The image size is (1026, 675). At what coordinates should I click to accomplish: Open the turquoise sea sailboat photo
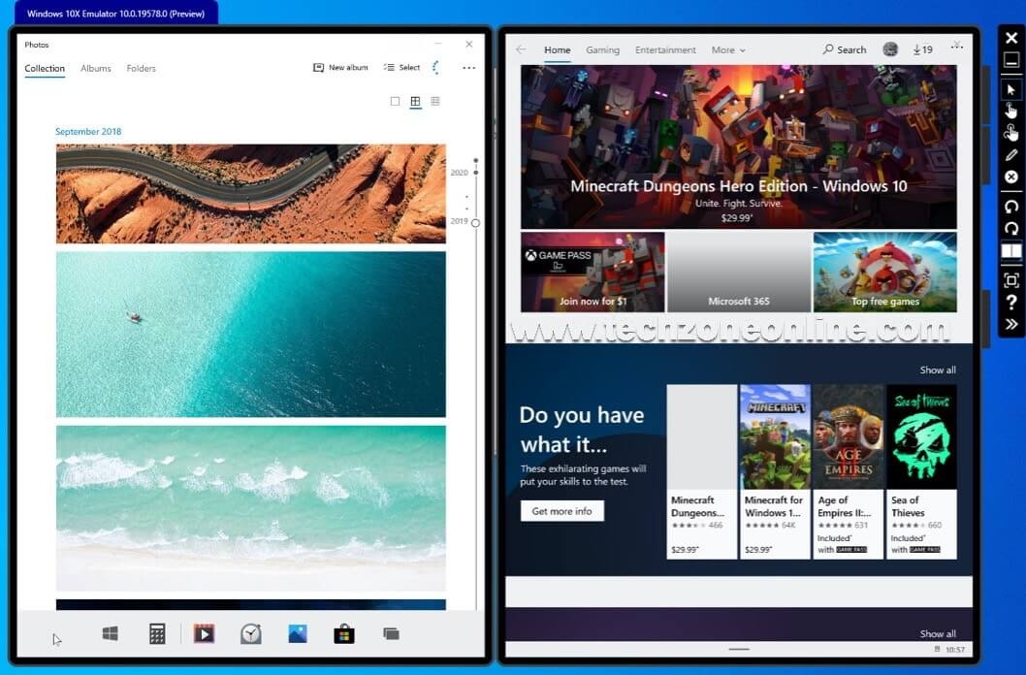point(250,335)
